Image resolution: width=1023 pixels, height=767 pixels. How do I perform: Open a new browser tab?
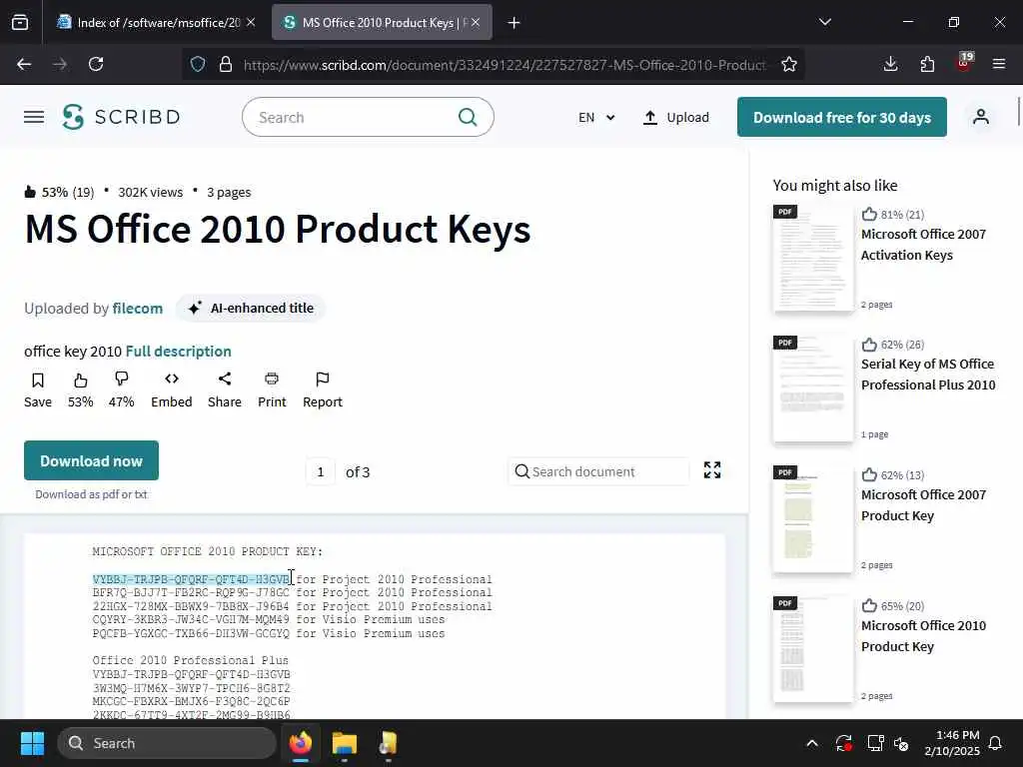click(514, 23)
